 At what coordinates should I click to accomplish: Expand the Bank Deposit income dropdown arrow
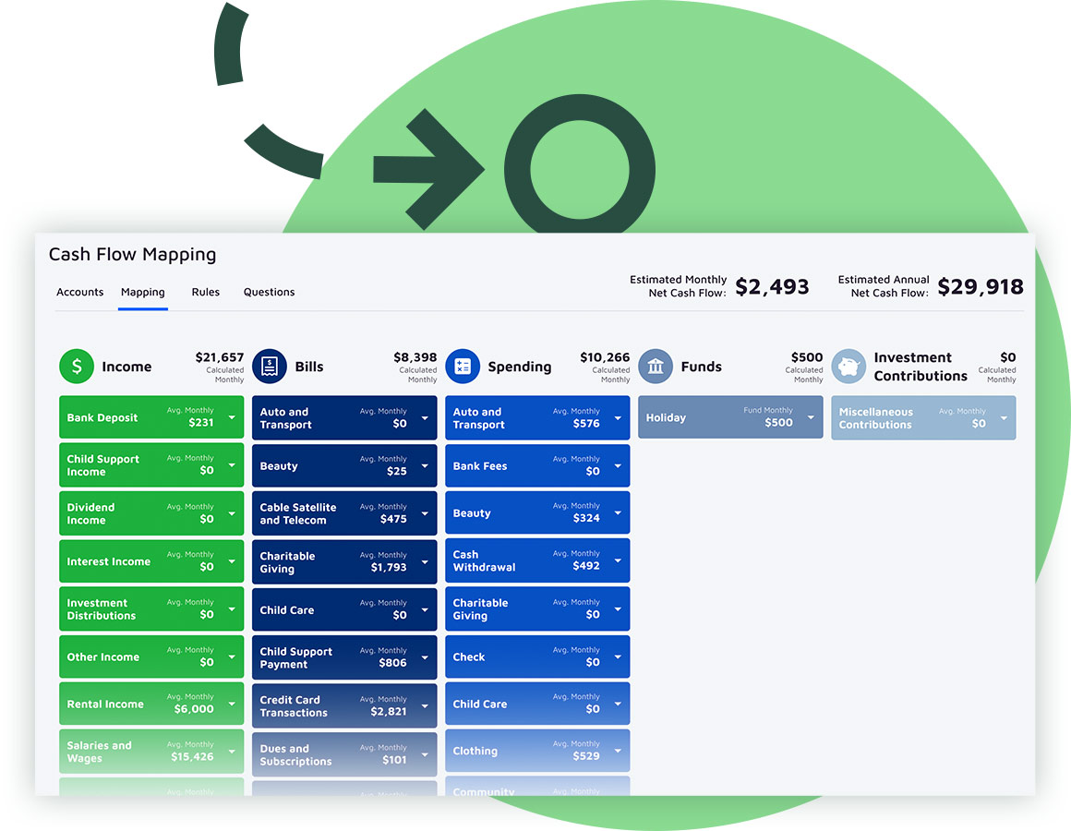[x=233, y=417]
